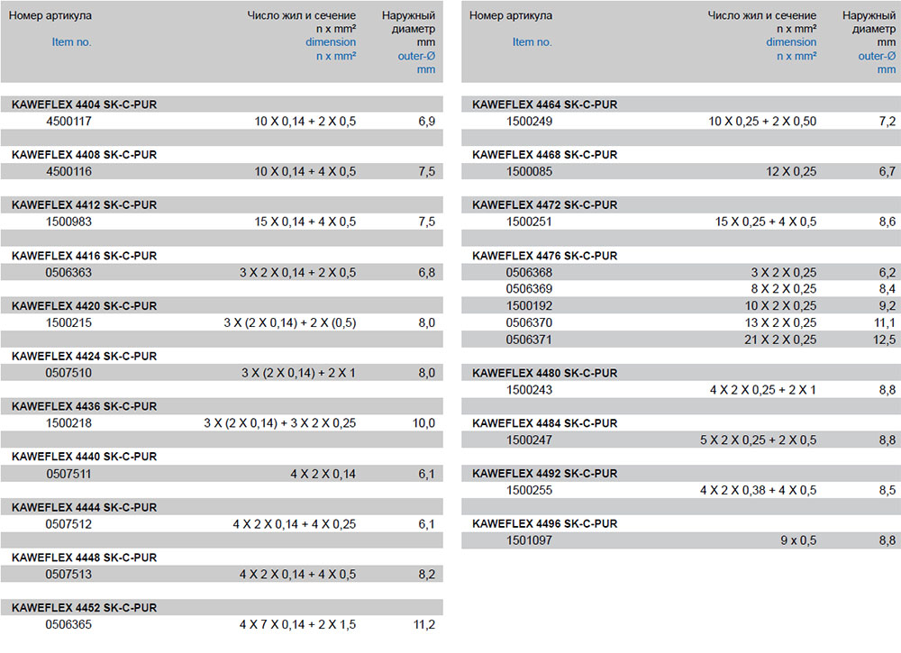Click the KAWEFLEX 4420 SK-C-PUR heading
The width and height of the screenshot is (901, 653).
84,305
